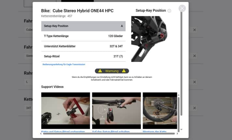The width and height of the screenshot is (232, 140).
Task: Click scroll-down arrow at dialog bottom right
Action: pos(181,129)
